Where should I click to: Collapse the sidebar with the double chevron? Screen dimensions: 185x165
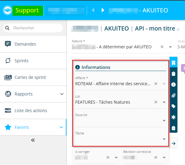33,140
